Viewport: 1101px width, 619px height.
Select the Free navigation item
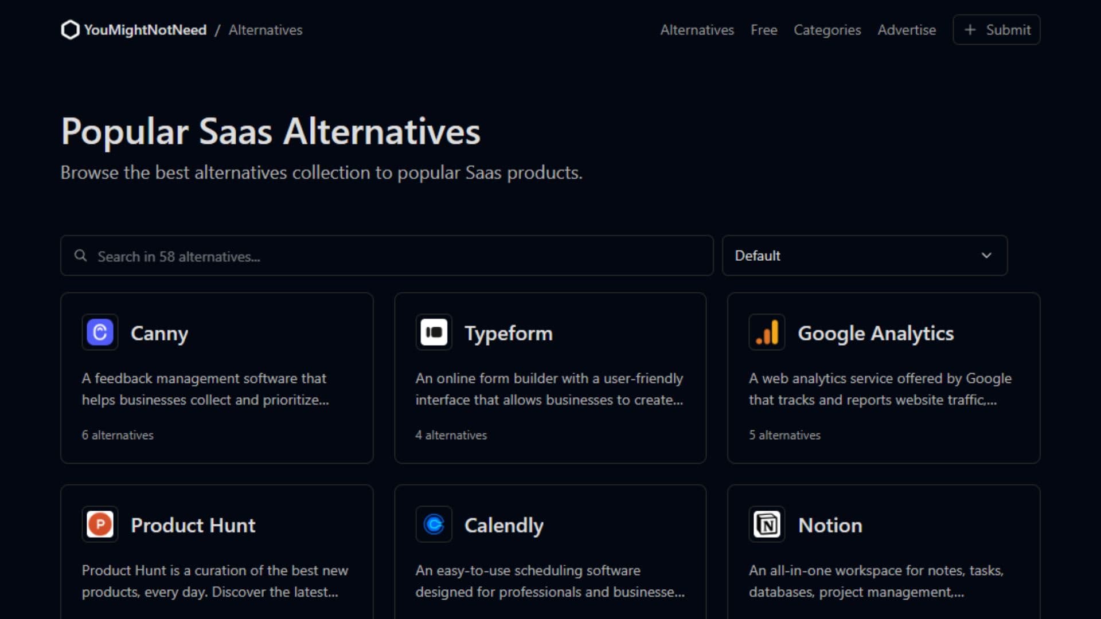click(x=764, y=30)
